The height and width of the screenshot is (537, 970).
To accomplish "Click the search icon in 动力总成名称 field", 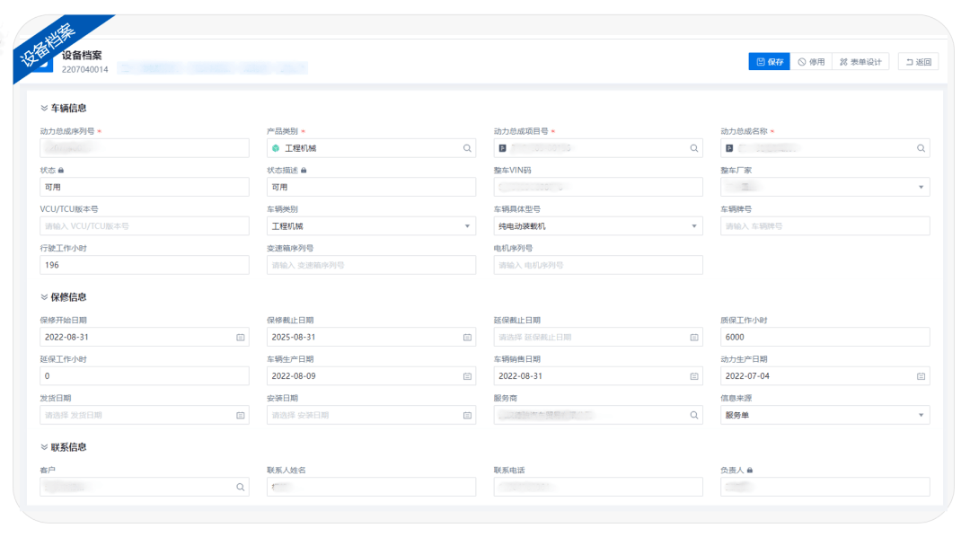I will 921,148.
